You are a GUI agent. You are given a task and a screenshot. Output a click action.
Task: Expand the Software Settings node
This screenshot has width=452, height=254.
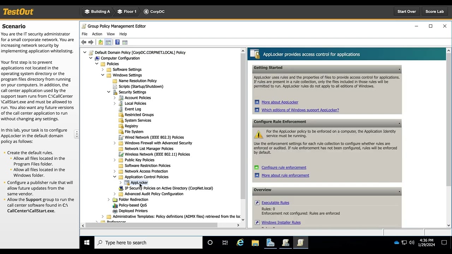coord(103,69)
